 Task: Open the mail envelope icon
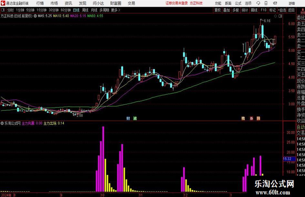[x=275, y=3]
